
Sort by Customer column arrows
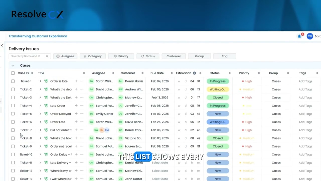click(142, 73)
